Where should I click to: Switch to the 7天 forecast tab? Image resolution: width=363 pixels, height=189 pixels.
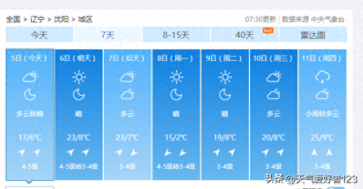point(108,35)
